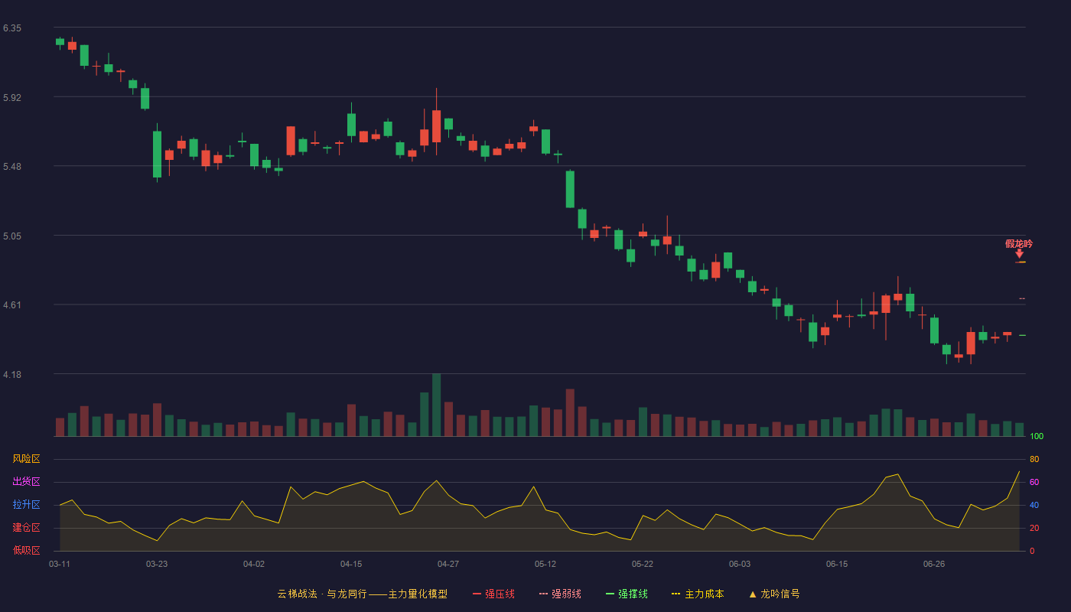Toggle the 强弱线 legend item
This screenshot has width=1071, height=612.
[x=560, y=594]
